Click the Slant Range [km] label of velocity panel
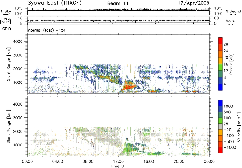This screenshot has width=242, height=168. point(8,127)
